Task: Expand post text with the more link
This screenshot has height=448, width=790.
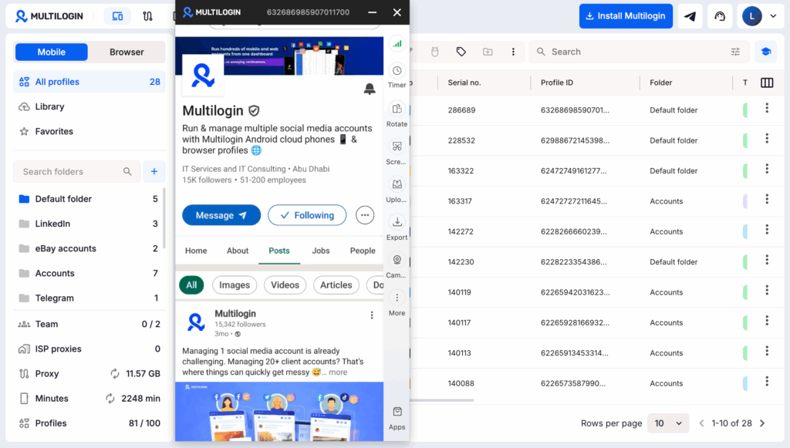Action: point(338,372)
